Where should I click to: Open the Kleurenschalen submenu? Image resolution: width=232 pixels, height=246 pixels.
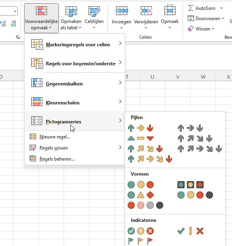click(x=75, y=102)
